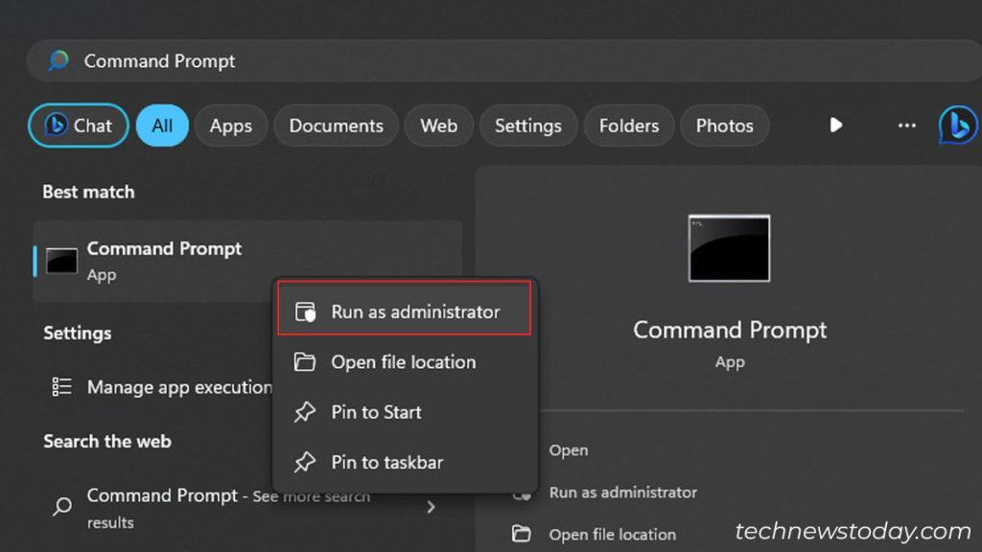Select Pin to taskbar context menu entry
Viewport: 982px width, 552px height.
(x=386, y=462)
